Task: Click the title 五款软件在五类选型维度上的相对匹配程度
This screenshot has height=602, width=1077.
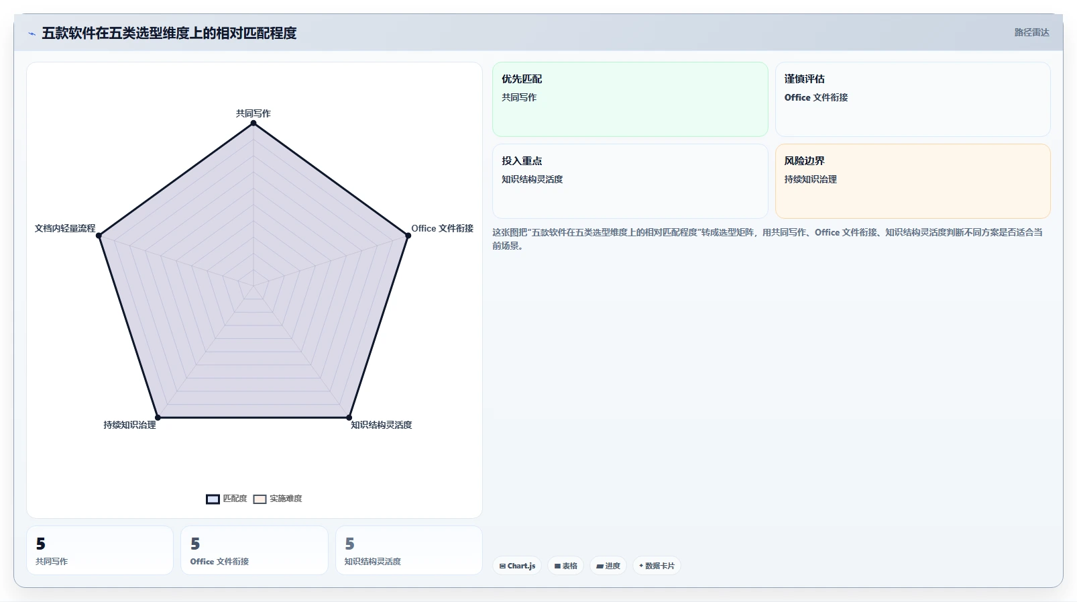Action: (169, 33)
